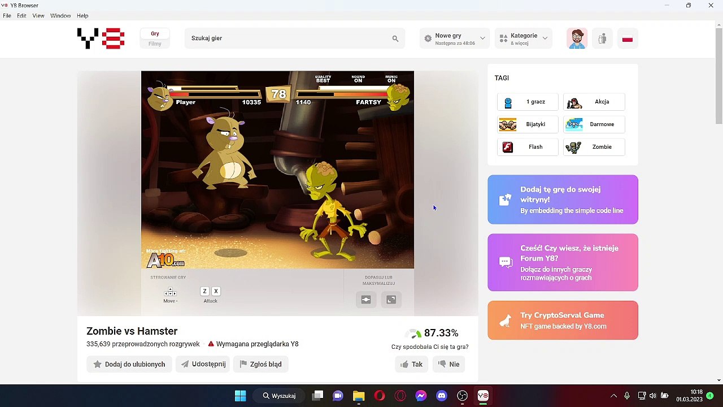Viewport: 723px width, 407px height.
Task: Vote Tak for liking the game
Action: 412,364
